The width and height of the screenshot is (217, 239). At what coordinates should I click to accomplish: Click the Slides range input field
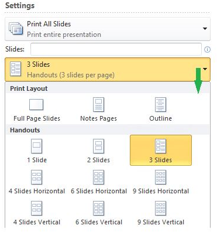116,49
